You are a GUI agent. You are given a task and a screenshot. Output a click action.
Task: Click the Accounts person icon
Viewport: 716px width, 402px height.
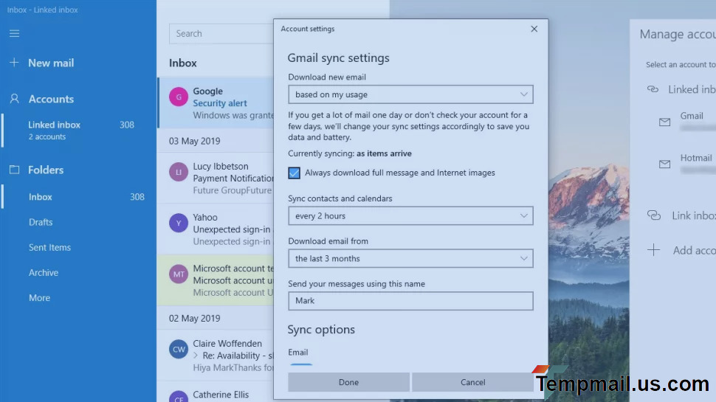click(14, 99)
